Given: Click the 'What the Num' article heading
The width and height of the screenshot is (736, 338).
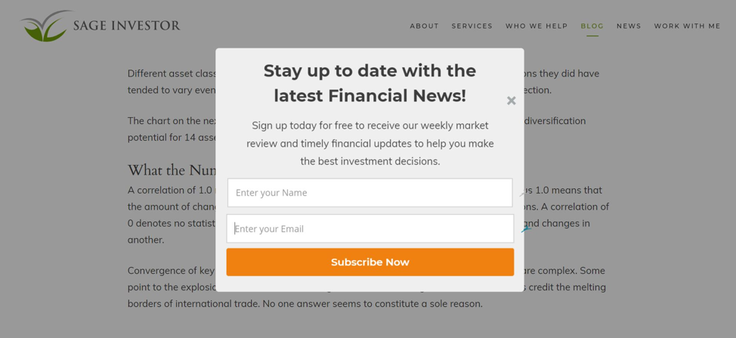Looking at the screenshot, I should coord(172,170).
